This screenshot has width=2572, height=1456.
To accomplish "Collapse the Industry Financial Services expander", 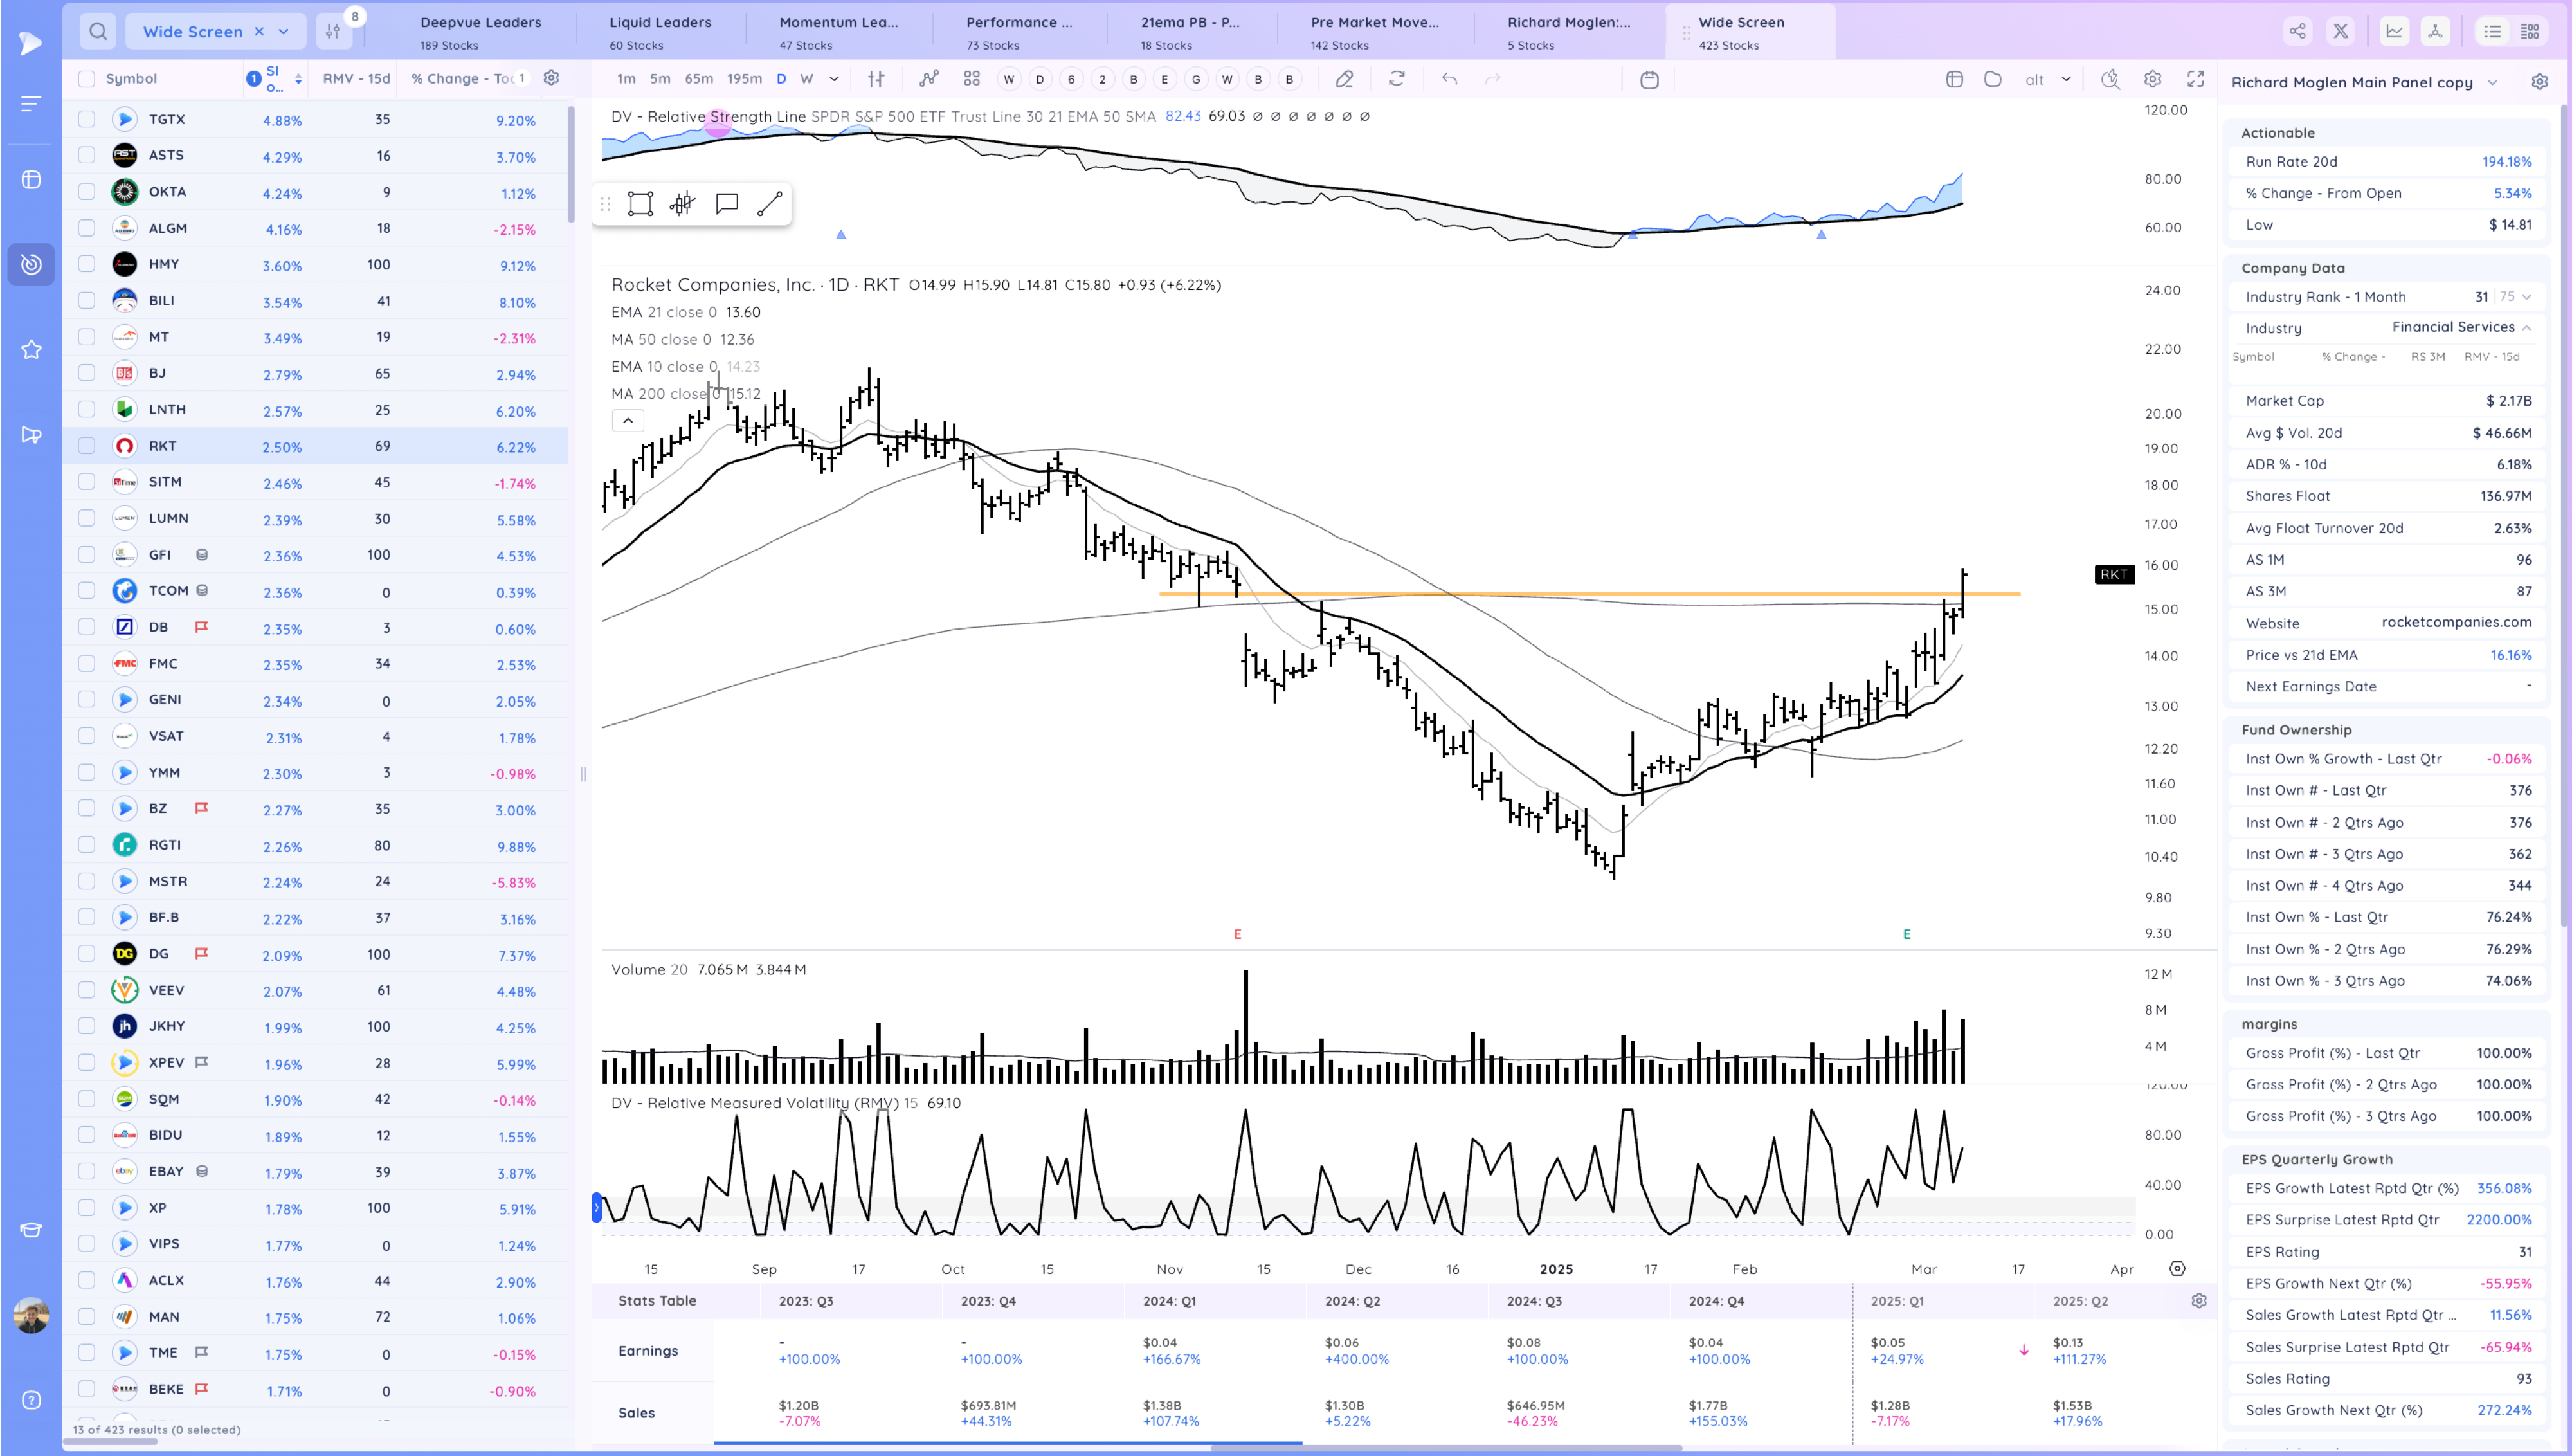I will tap(2527, 328).
